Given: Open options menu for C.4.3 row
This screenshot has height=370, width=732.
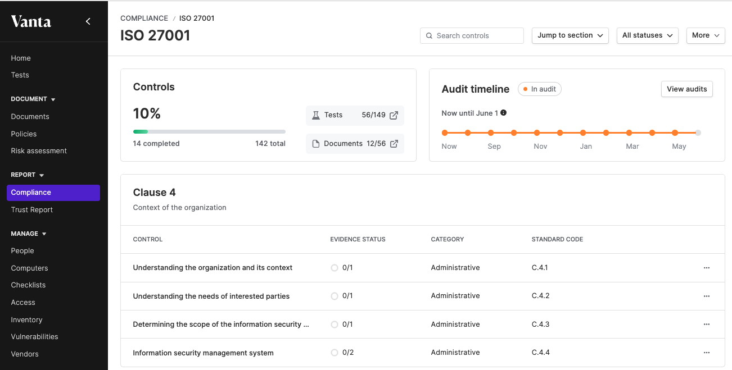Looking at the screenshot, I should [x=707, y=324].
